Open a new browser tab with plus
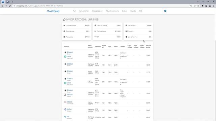The width and height of the screenshot is (216, 121). point(12,2)
